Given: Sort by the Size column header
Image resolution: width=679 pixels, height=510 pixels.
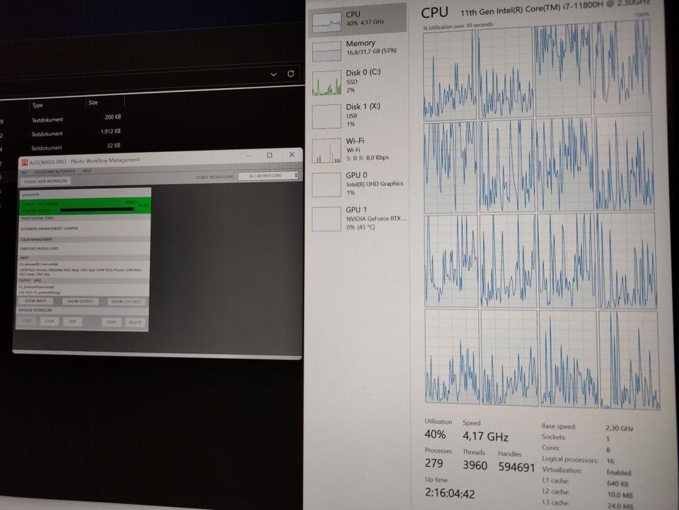Looking at the screenshot, I should [93, 103].
